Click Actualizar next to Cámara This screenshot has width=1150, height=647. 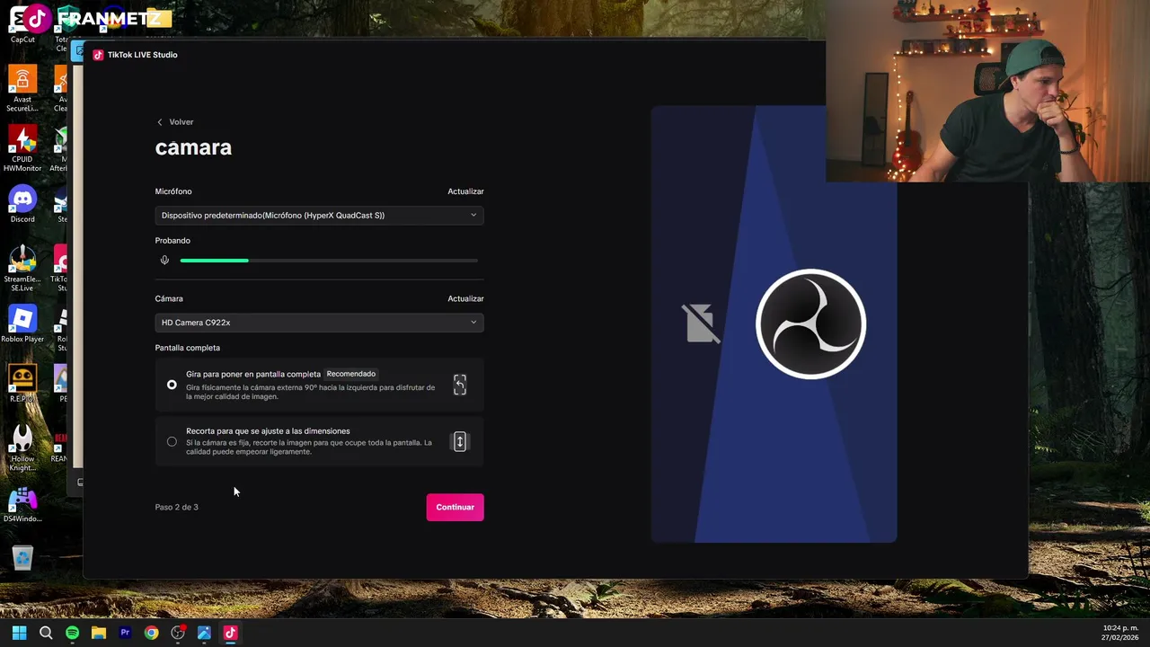pyautogui.click(x=465, y=298)
